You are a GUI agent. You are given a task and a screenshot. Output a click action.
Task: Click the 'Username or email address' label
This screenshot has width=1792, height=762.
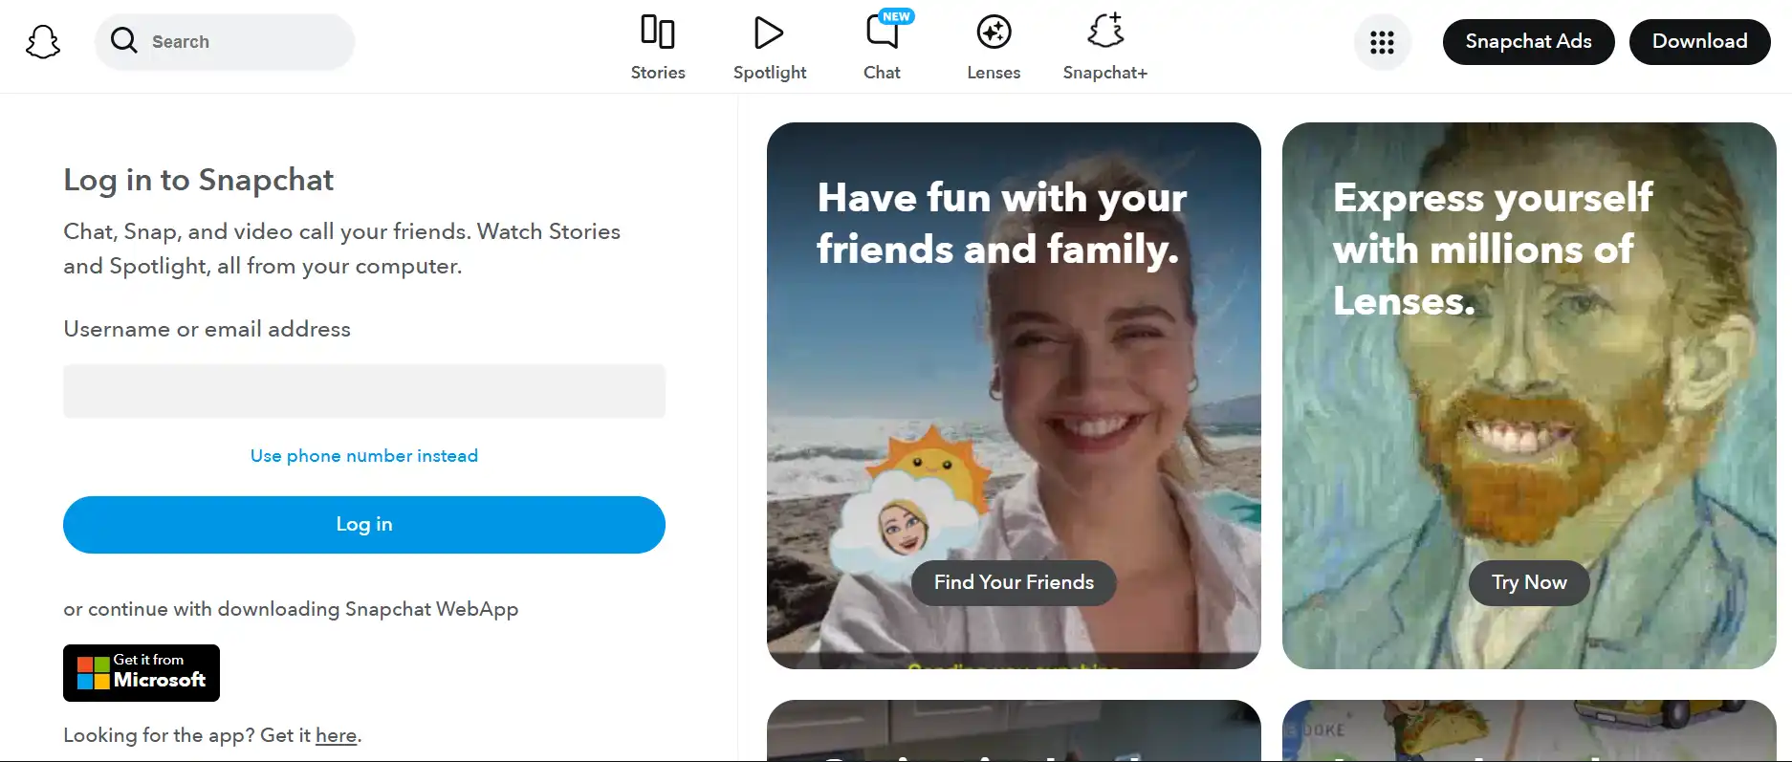pyautogui.click(x=207, y=329)
